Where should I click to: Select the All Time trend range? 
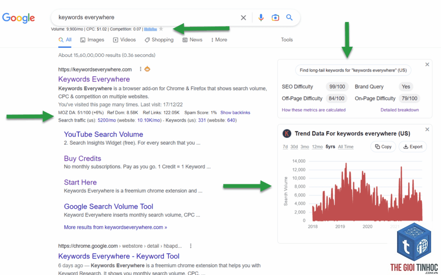tap(346, 147)
